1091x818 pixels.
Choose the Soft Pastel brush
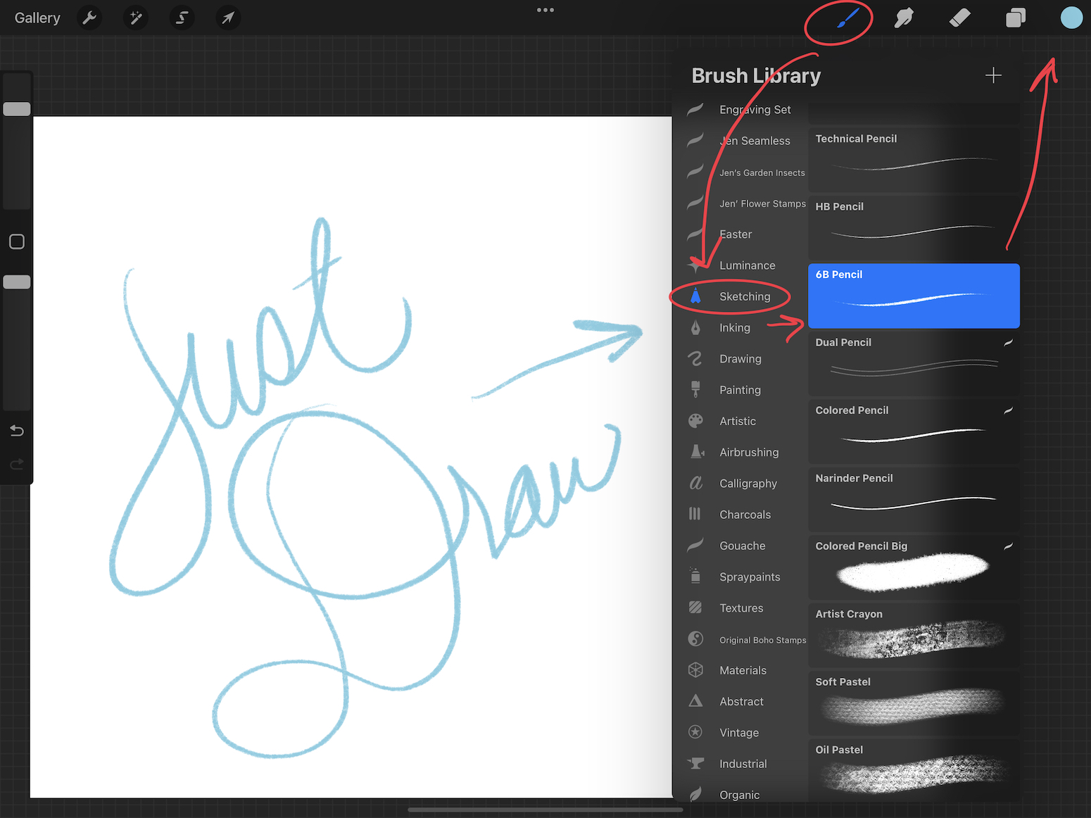tap(914, 703)
